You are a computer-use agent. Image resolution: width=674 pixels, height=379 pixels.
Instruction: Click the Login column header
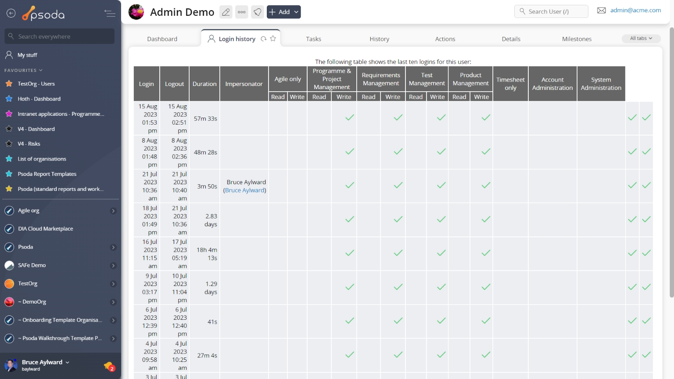[x=147, y=84]
